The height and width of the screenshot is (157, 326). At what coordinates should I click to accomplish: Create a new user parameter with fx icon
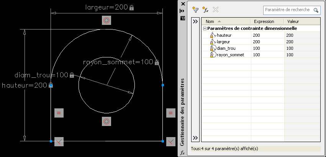(x=205, y=10)
